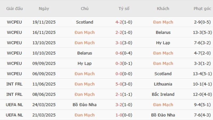Click the "Phạt góc" column header
Image resolution: width=213 pixels, height=120 pixels.
202,9
